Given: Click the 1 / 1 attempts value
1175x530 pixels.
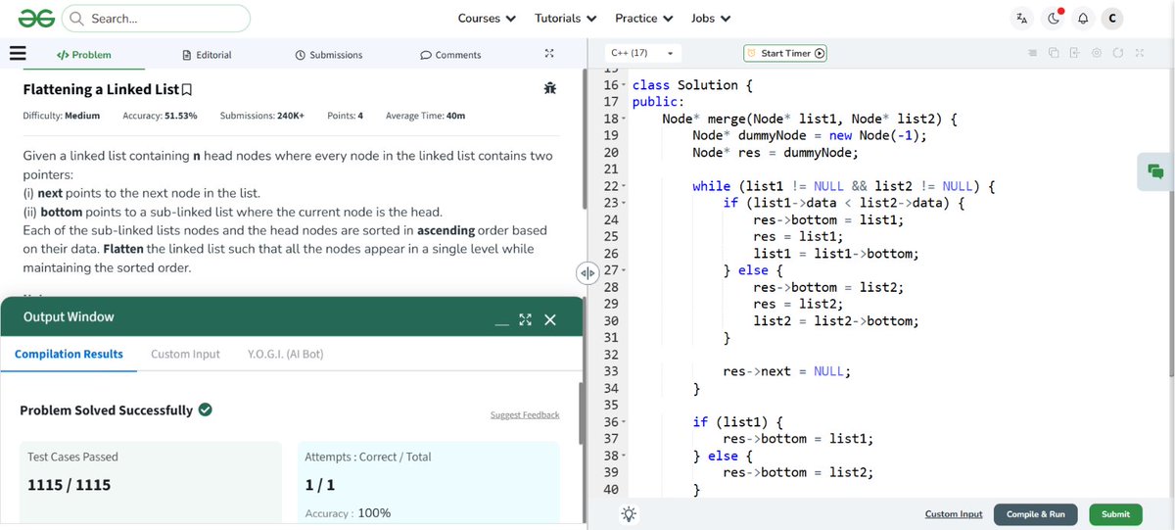Looking at the screenshot, I should tap(320, 485).
